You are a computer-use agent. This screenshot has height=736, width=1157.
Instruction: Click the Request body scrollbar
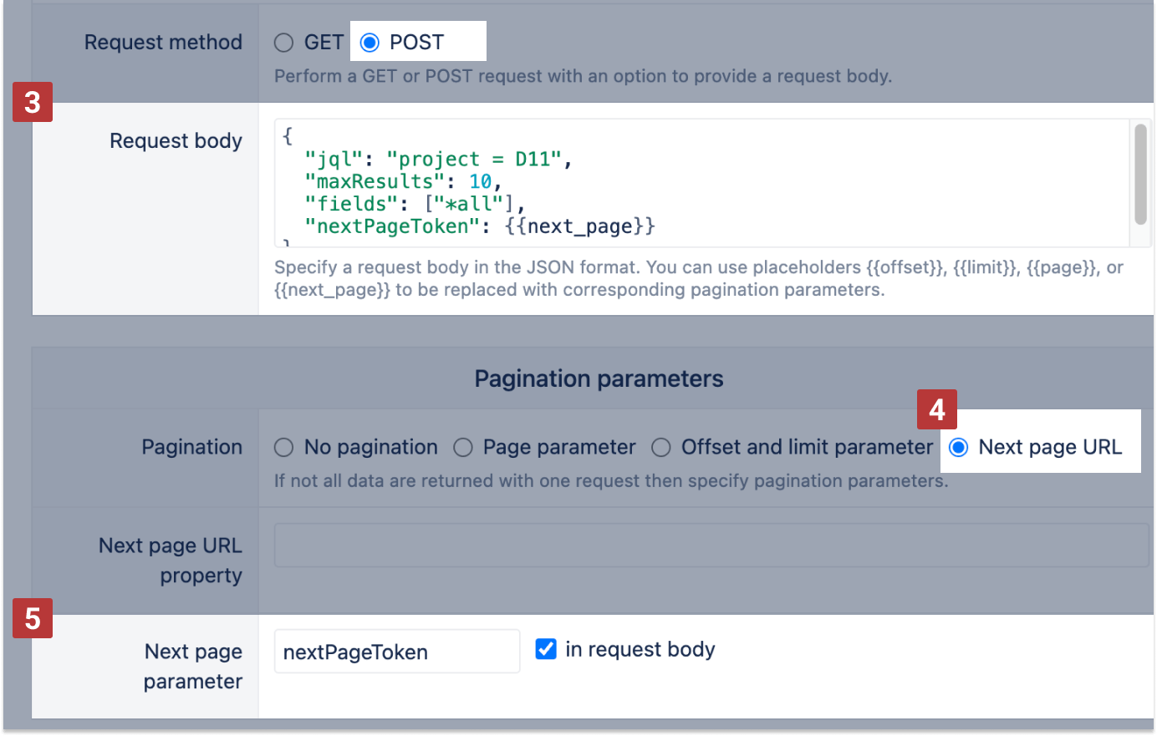[1140, 175]
